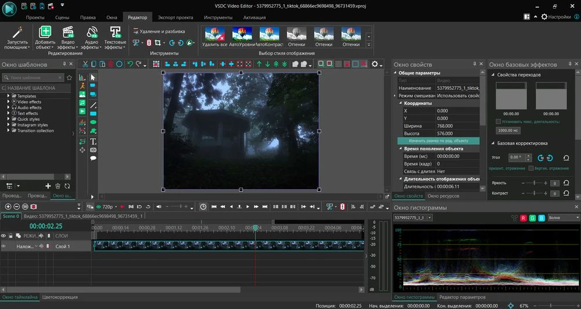Expand the Video effects tree item

click(9, 102)
